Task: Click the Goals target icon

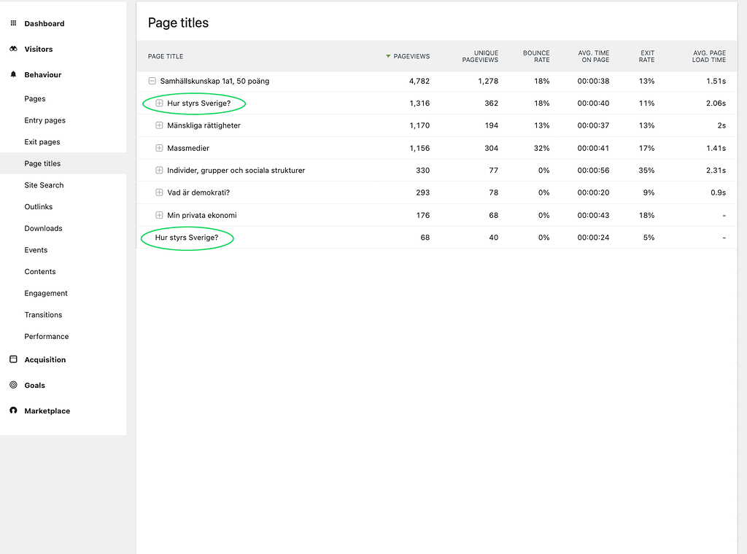Action: coord(12,385)
